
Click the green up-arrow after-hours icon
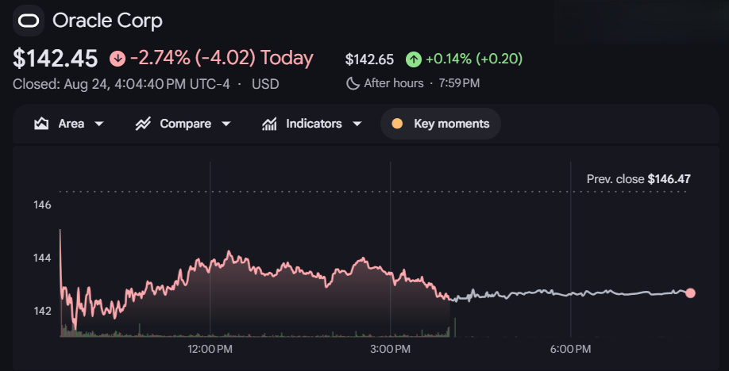point(413,59)
